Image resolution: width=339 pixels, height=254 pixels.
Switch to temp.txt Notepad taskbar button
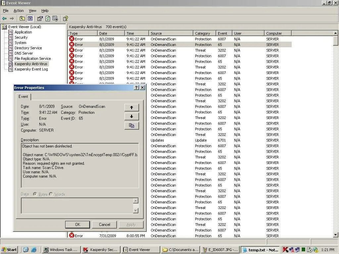[x=260, y=250]
